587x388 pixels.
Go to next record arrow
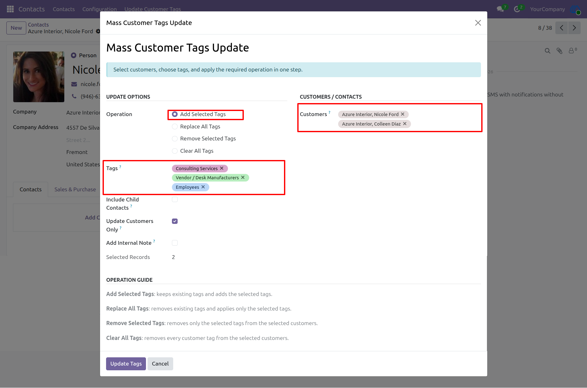pos(574,28)
